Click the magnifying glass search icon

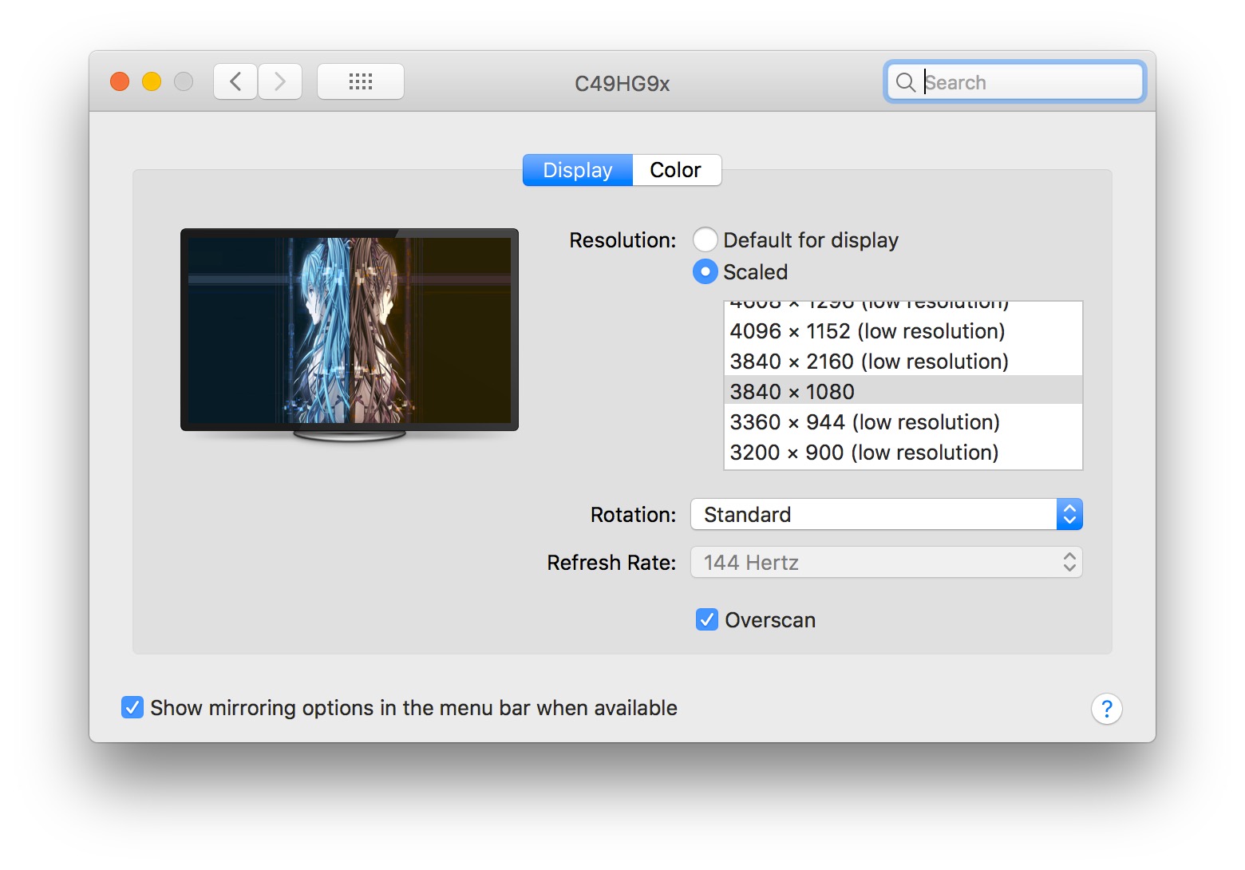905,82
